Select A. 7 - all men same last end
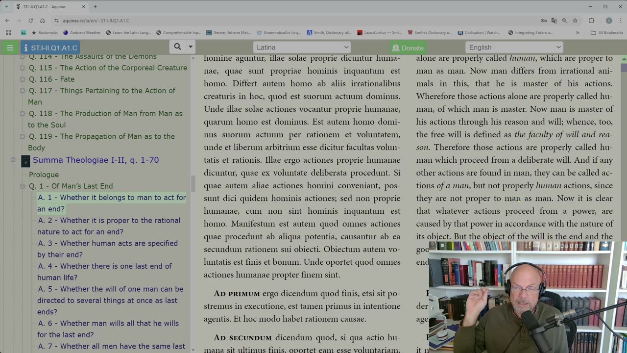This screenshot has width=627, height=353. click(111, 347)
